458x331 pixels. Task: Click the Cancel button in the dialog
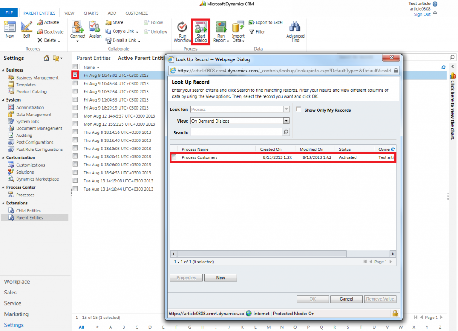346,299
